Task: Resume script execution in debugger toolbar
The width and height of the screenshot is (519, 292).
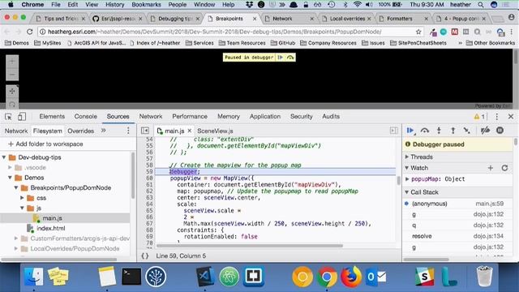Action: point(410,131)
